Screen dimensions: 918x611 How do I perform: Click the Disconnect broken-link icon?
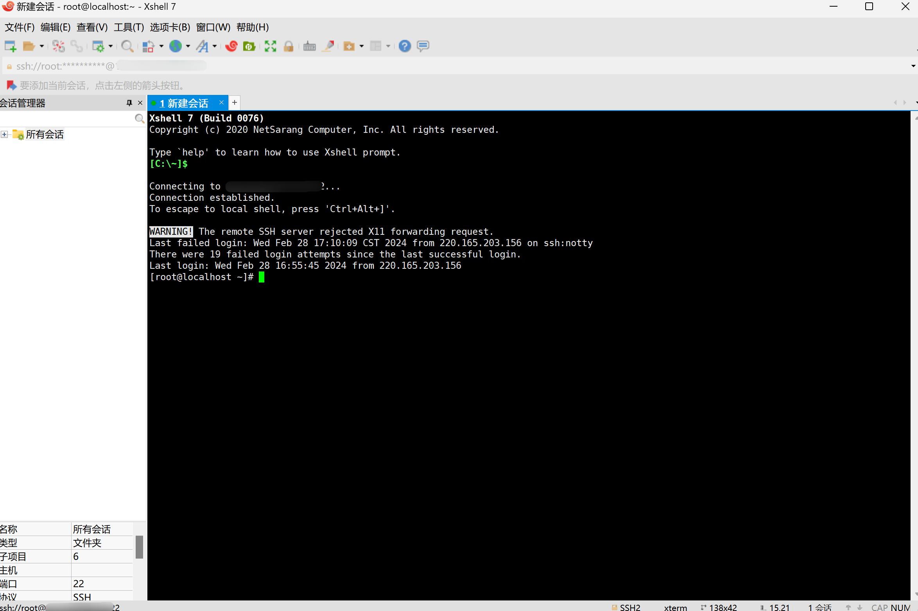(58, 46)
